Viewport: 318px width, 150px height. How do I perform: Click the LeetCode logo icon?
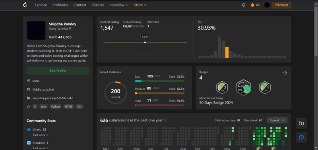(25, 5)
